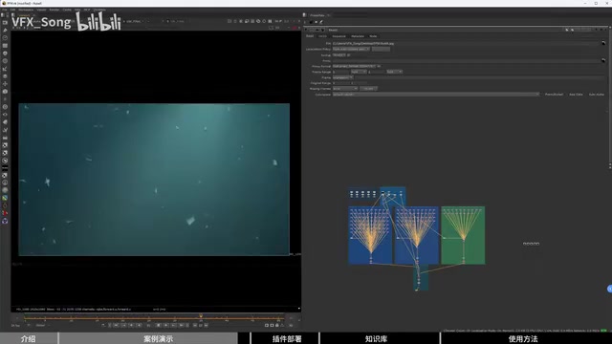The image size is (612, 344).
Task: Select the small node group right of backdrops
Action: 532,244
